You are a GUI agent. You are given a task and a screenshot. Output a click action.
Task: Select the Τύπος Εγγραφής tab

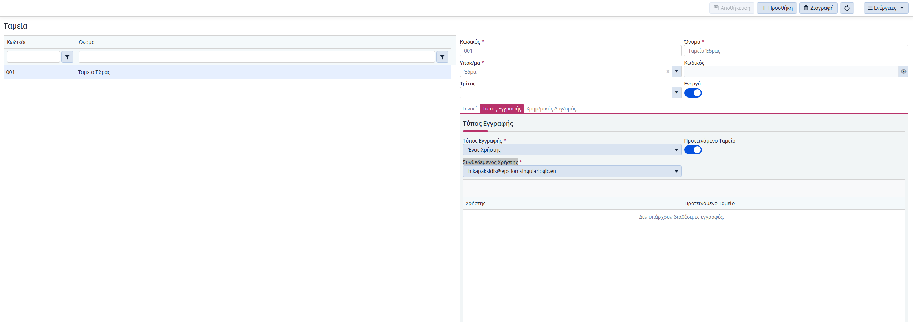502,109
